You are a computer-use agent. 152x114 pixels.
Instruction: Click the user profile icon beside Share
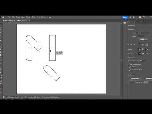point(130,17)
